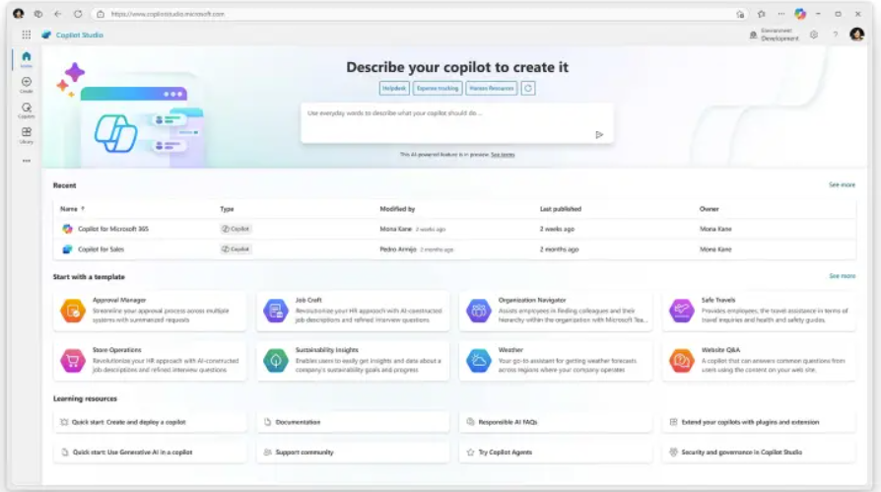This screenshot has height=492, width=881.
Task: Select the Human Resources suggestion chip
Action: tap(492, 89)
